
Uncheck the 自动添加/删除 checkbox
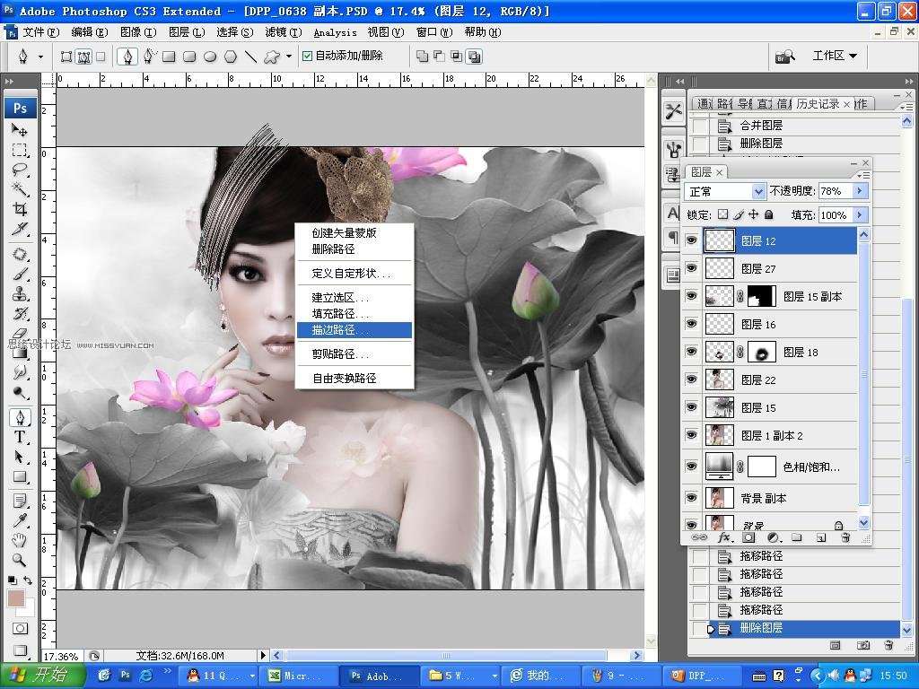pyautogui.click(x=307, y=56)
